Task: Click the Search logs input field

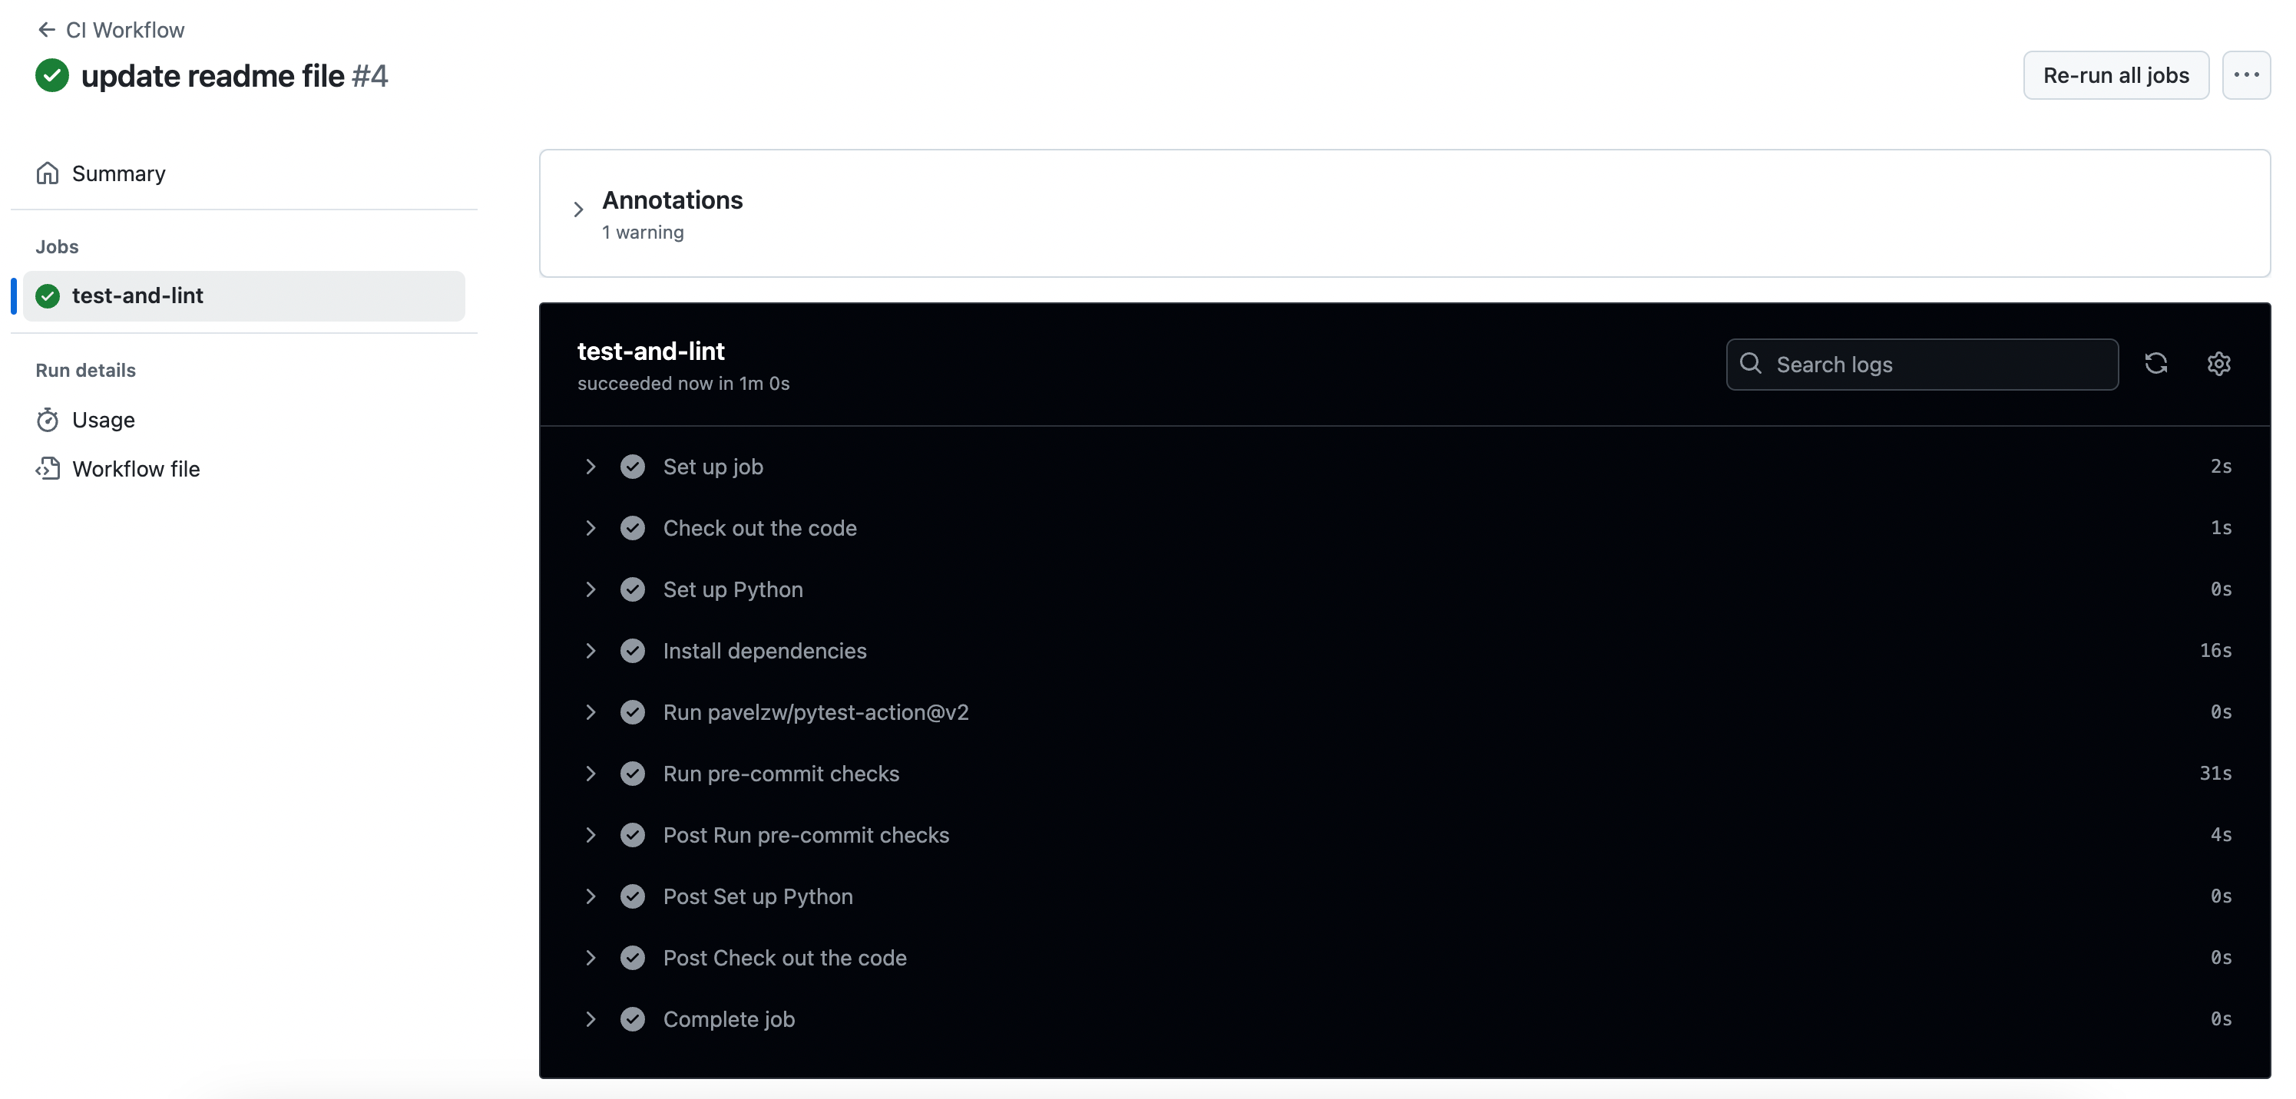Action: click(x=1923, y=363)
